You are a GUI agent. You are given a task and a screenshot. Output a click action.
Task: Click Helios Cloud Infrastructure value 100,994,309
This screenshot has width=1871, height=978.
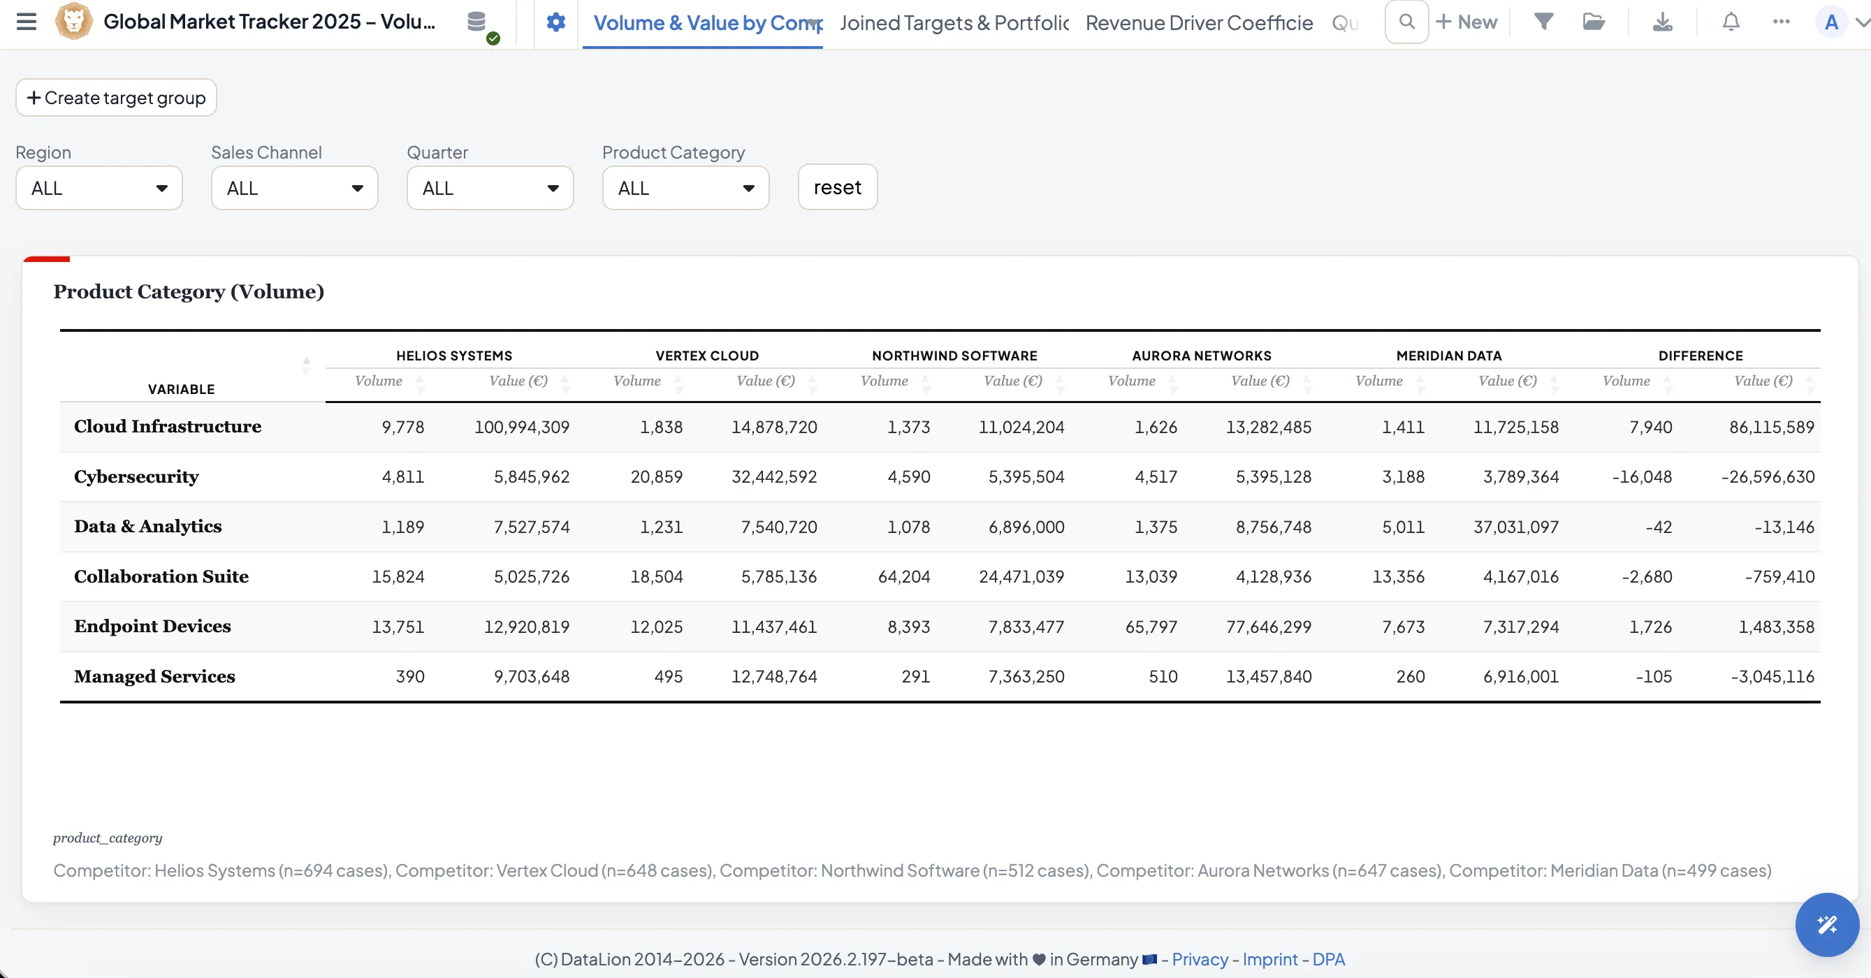tap(521, 427)
